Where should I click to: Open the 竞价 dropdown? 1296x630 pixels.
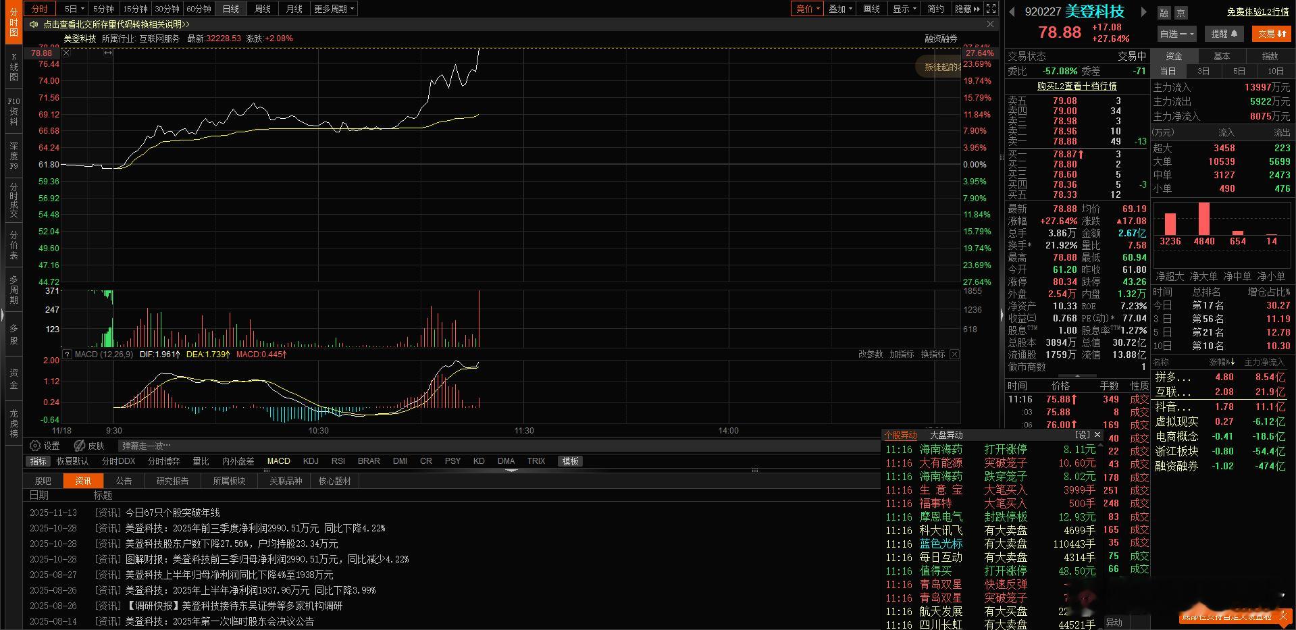coord(808,9)
